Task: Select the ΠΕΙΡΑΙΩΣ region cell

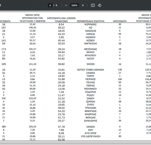Action: point(91,79)
